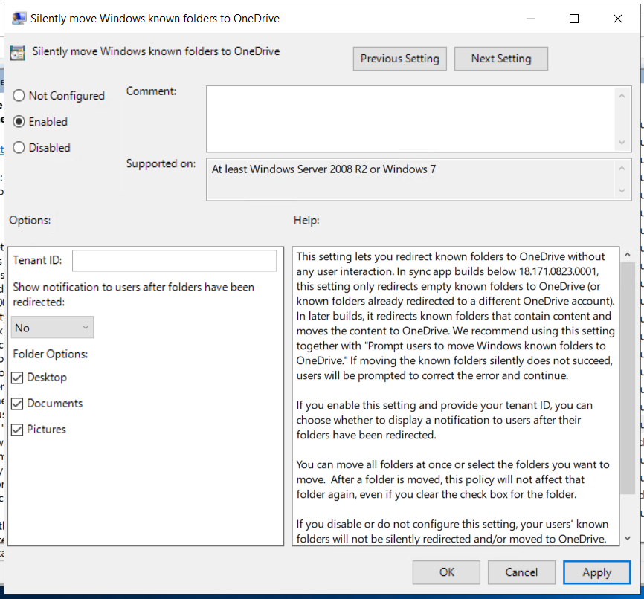Viewport: 644px width, 599px height.
Task: Click the Supported on scroll down arrow
Action: [x=622, y=191]
